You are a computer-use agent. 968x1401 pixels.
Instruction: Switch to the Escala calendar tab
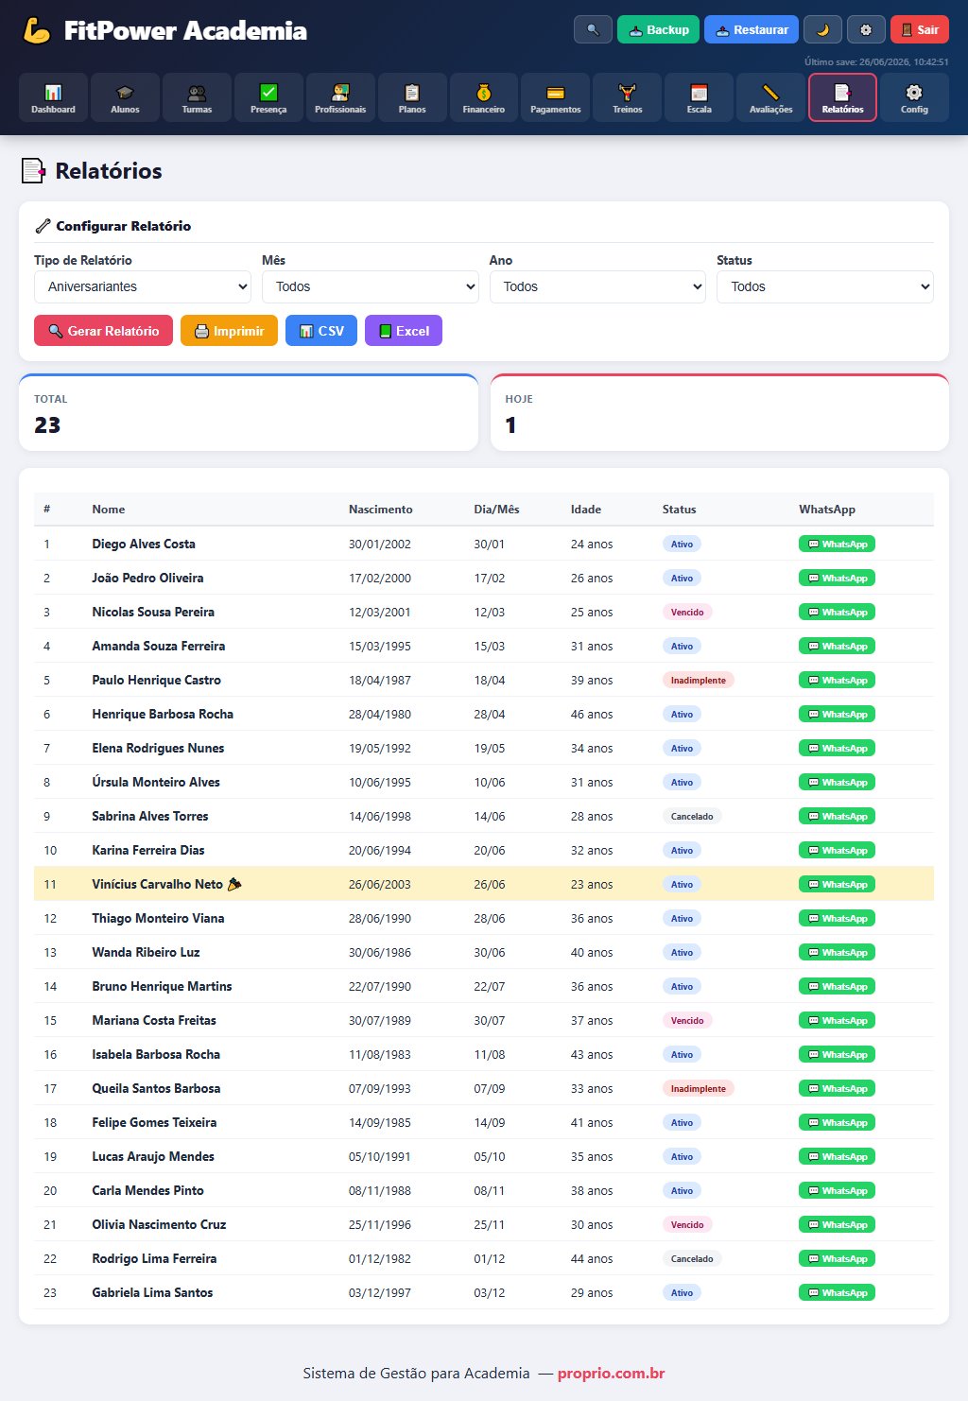[x=700, y=97]
